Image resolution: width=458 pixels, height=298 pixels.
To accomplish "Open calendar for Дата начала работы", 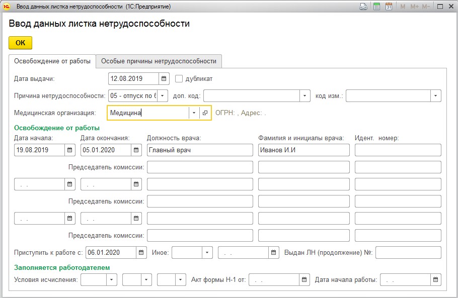I will pyautogui.click(x=436, y=279).
